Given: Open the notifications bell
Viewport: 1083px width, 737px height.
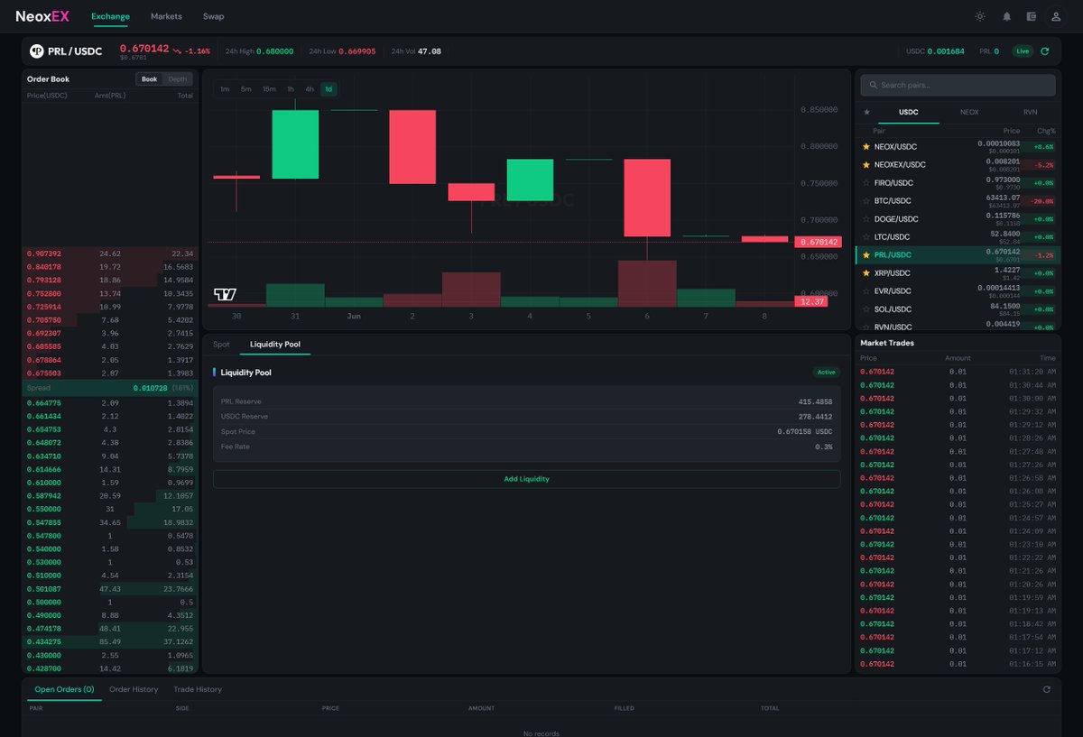Looking at the screenshot, I should [1006, 16].
